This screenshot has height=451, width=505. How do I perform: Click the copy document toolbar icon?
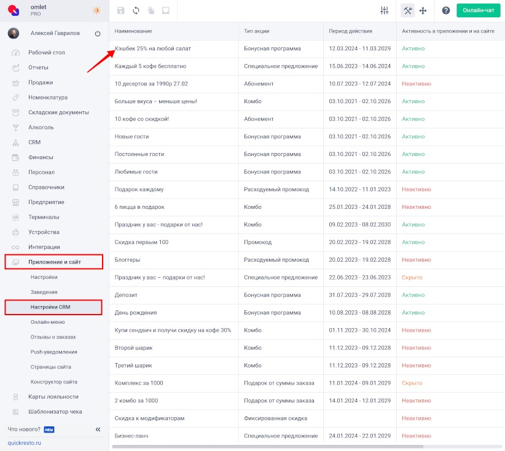(x=151, y=10)
